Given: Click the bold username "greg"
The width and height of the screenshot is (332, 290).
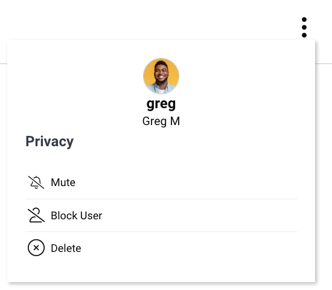Looking at the screenshot, I should click(161, 104).
